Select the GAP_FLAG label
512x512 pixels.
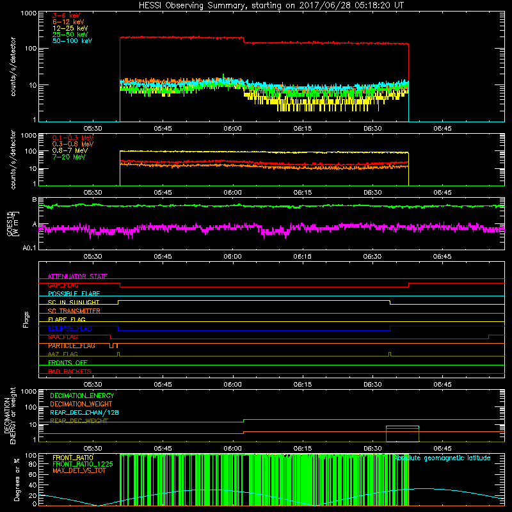coord(63,285)
